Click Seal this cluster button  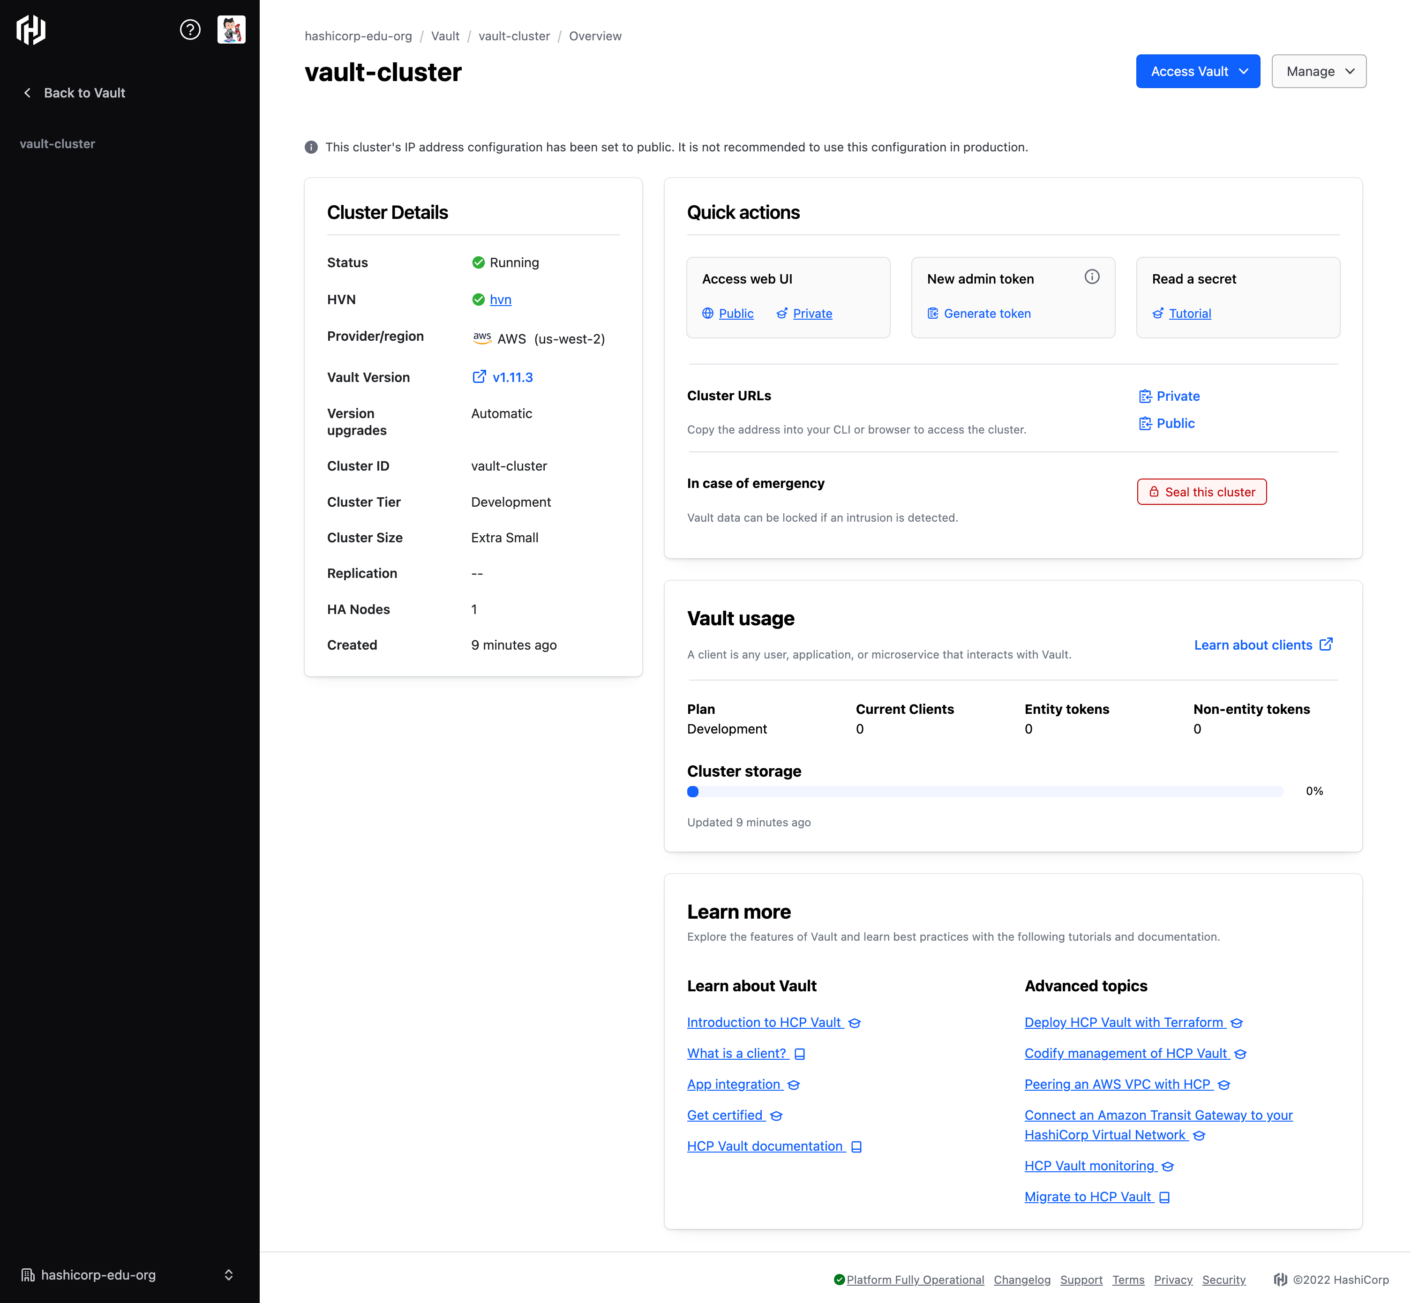[1201, 492]
